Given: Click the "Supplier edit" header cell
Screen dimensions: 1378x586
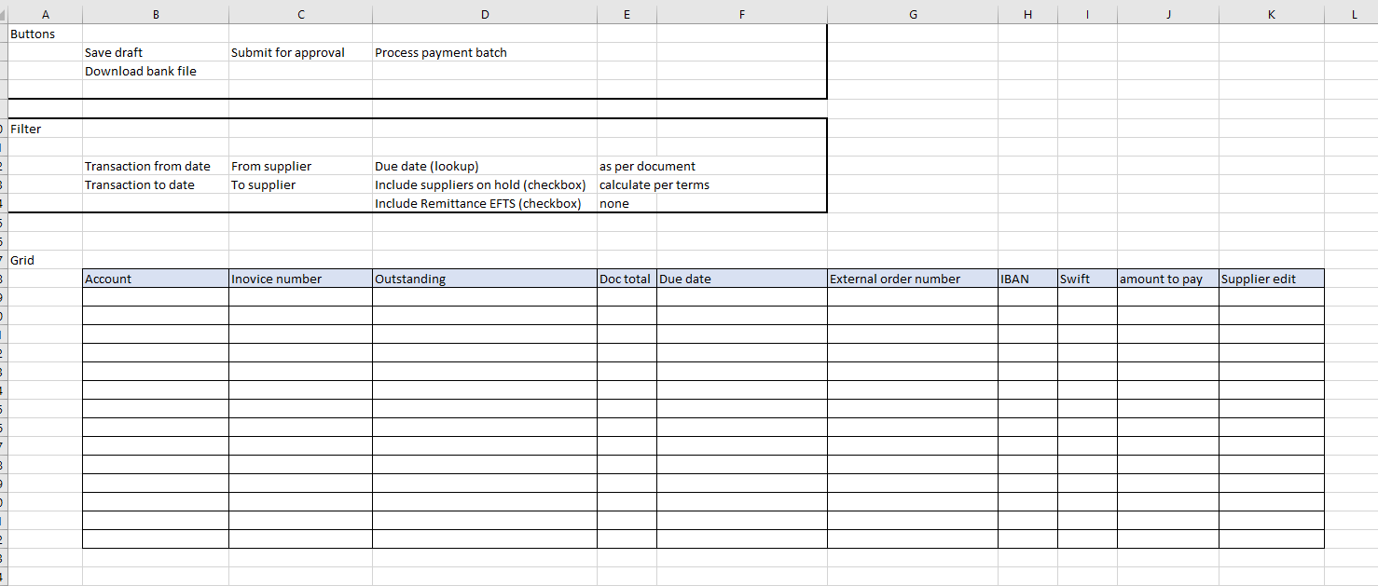Looking at the screenshot, I should (1271, 279).
